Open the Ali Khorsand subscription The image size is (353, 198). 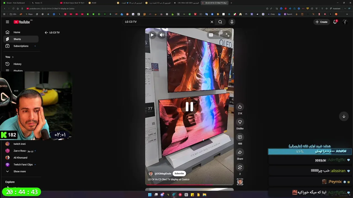(21, 158)
